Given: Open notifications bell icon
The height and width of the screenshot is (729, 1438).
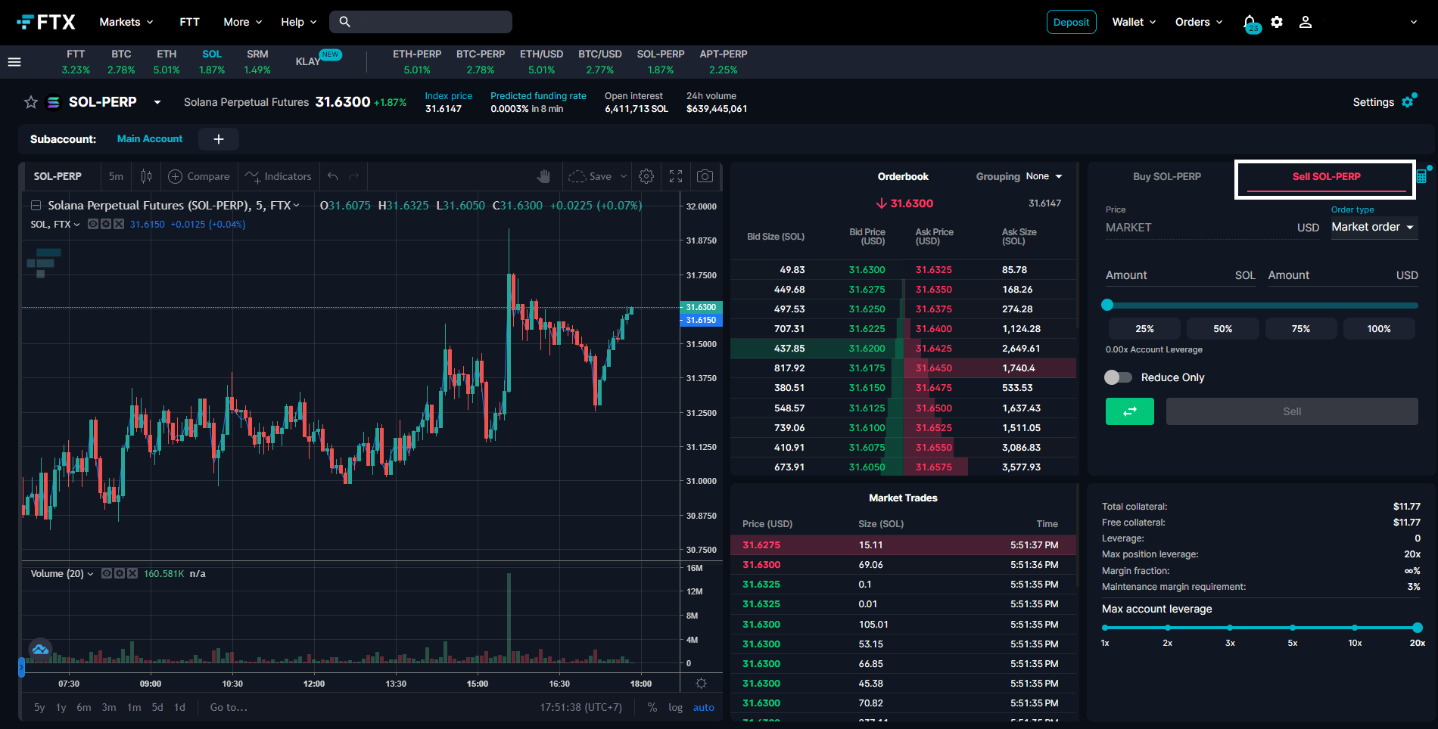Looking at the screenshot, I should (x=1250, y=23).
